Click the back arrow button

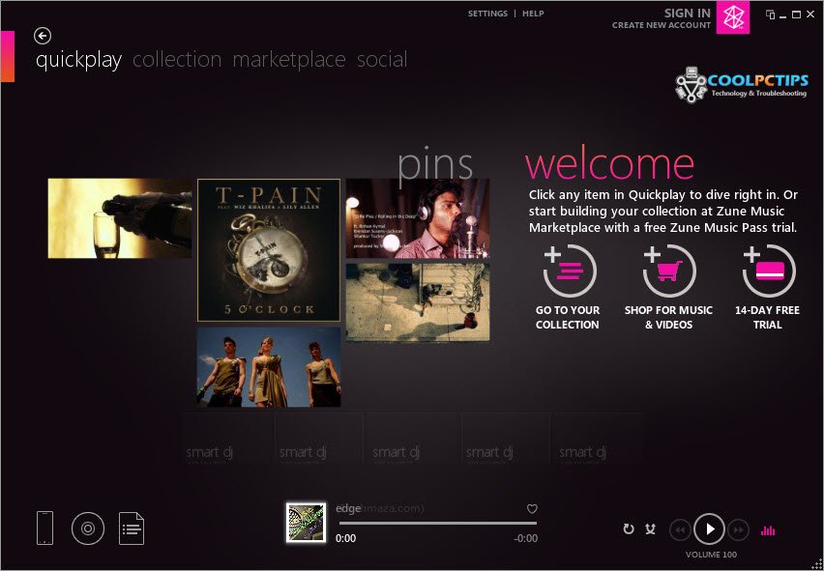[43, 36]
